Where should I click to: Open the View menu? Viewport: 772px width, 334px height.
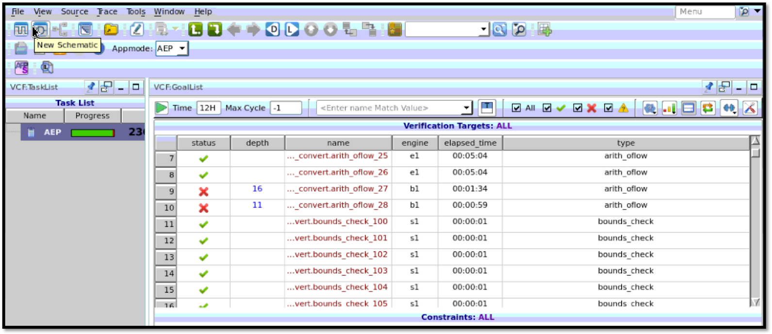(x=43, y=11)
